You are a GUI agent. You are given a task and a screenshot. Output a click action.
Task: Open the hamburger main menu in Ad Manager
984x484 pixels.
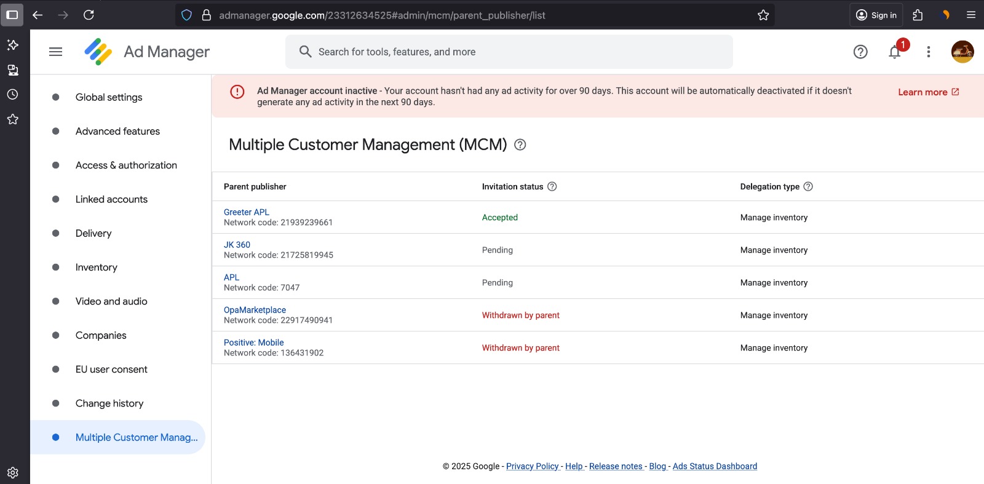point(55,52)
